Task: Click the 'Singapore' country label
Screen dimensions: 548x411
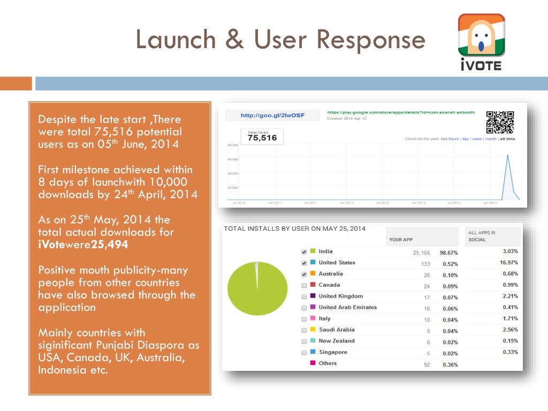Action: click(333, 352)
